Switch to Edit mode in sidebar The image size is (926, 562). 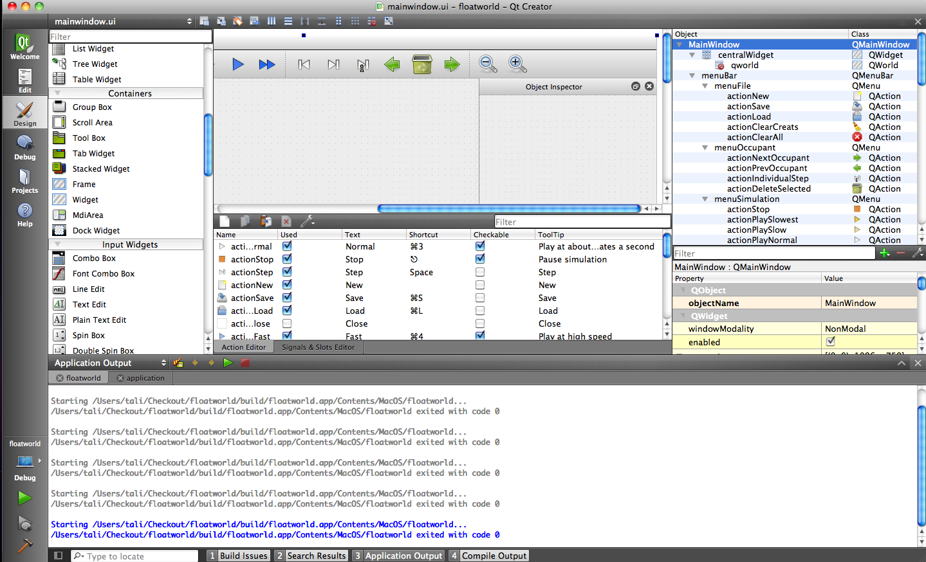(24, 81)
